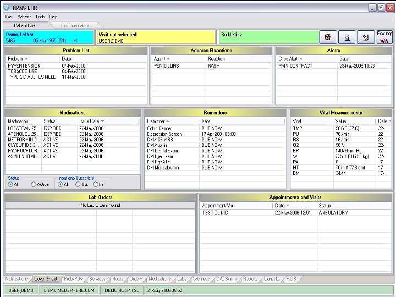Select the METFORMIN medication row
Image resolution: width=396 pixels, height=297 pixels.
coord(73,139)
